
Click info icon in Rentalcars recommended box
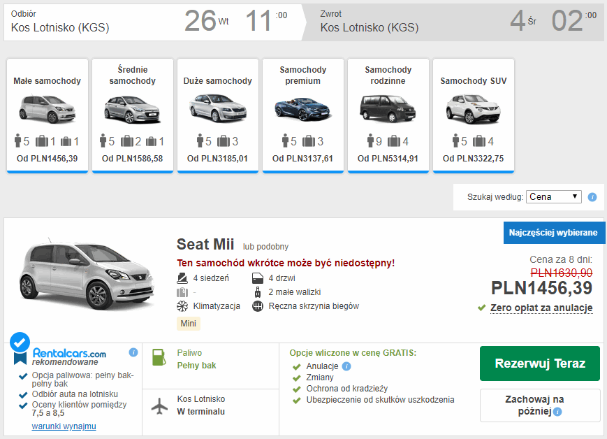point(133,352)
